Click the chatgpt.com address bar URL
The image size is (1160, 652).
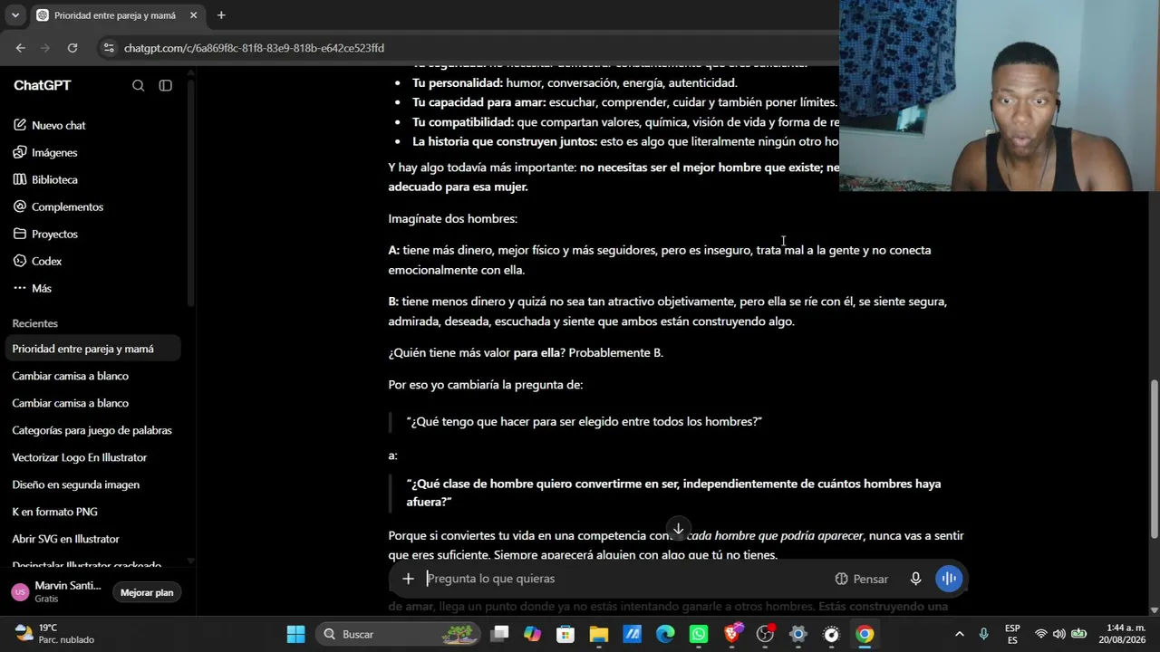(254, 48)
